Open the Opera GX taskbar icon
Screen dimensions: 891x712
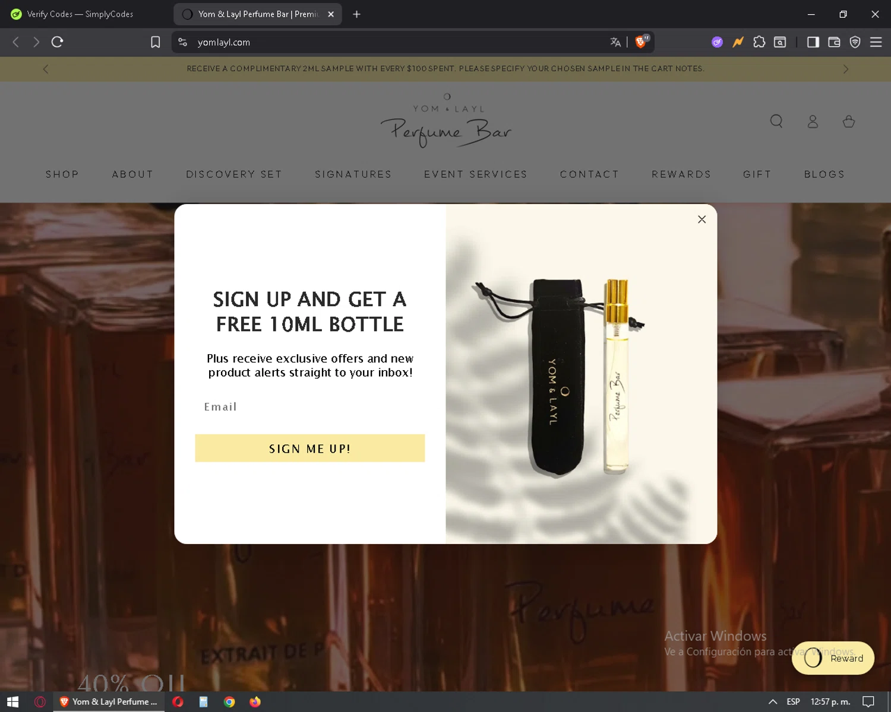(x=40, y=702)
